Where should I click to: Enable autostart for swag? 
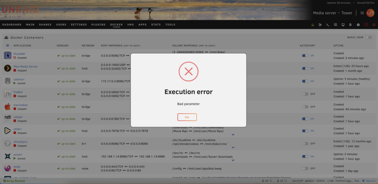(x=305, y=169)
